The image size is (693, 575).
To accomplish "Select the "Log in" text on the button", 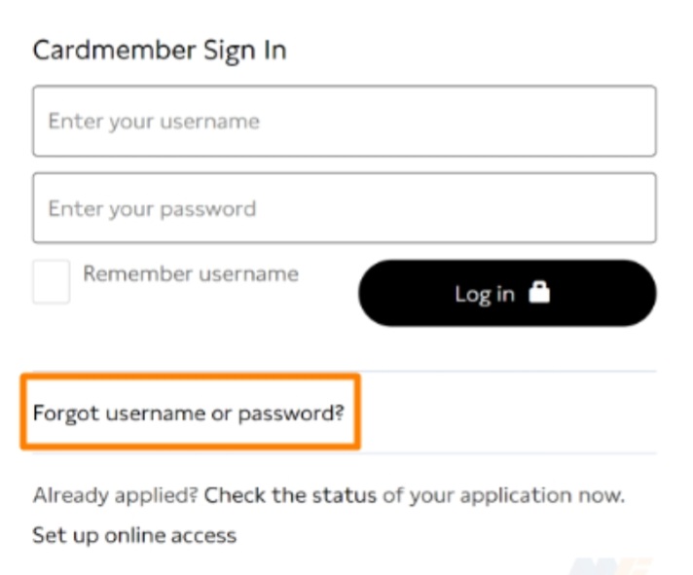I will point(485,295).
